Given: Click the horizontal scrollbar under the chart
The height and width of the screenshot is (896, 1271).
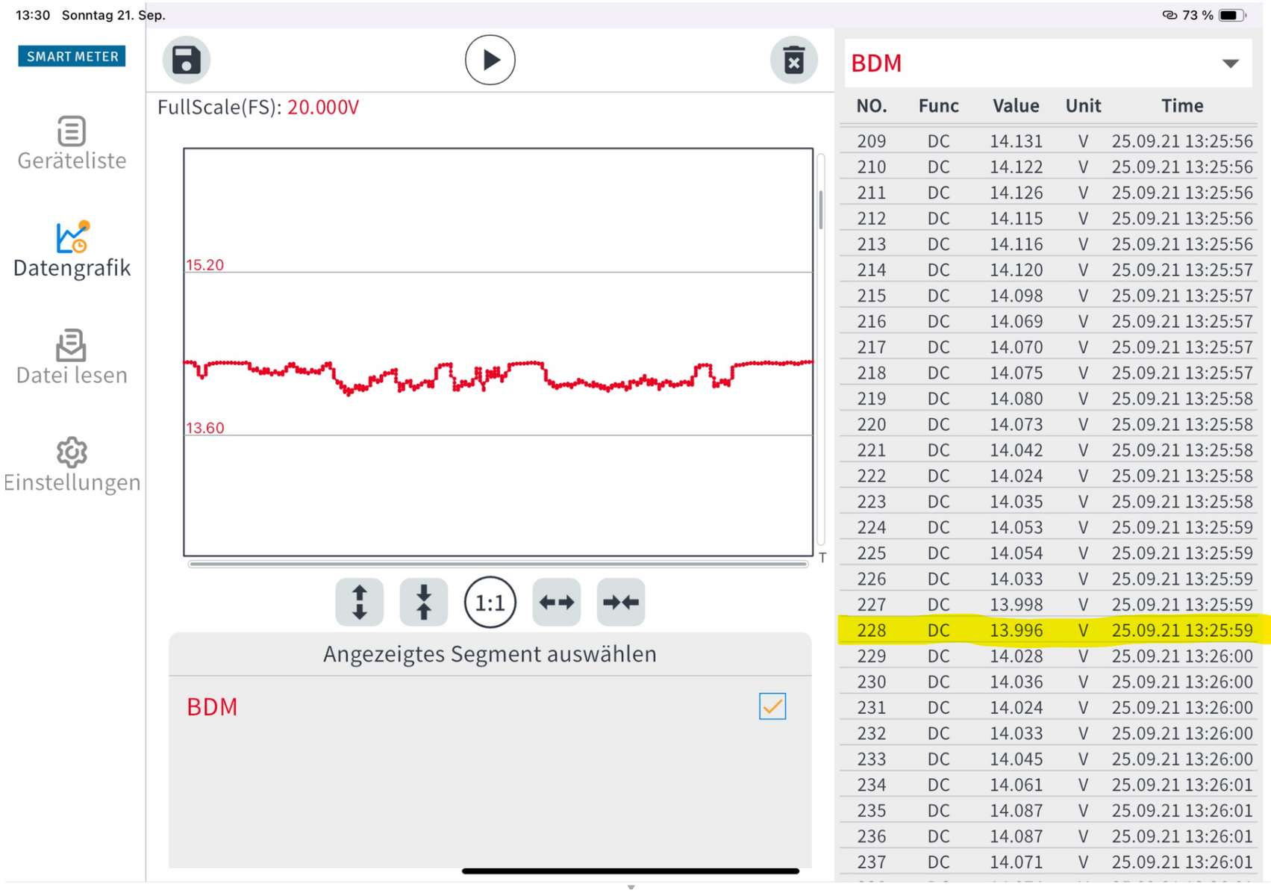Looking at the screenshot, I should (498, 564).
